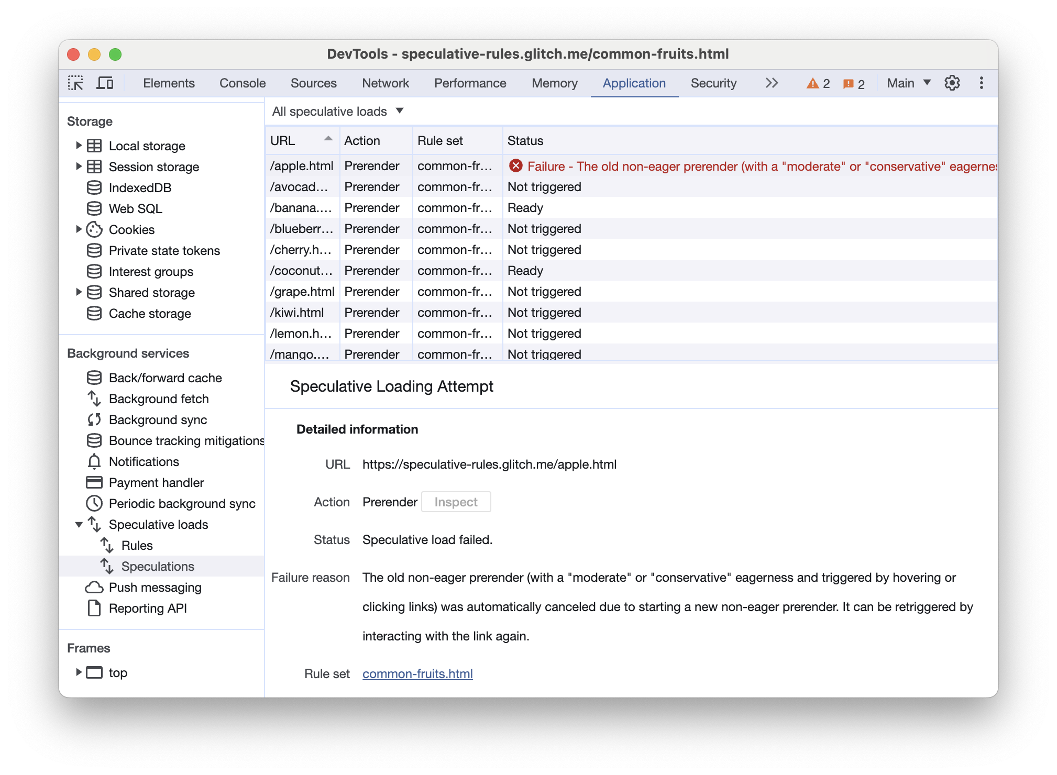Click the Elements panel tab
The width and height of the screenshot is (1057, 775).
[x=168, y=83]
